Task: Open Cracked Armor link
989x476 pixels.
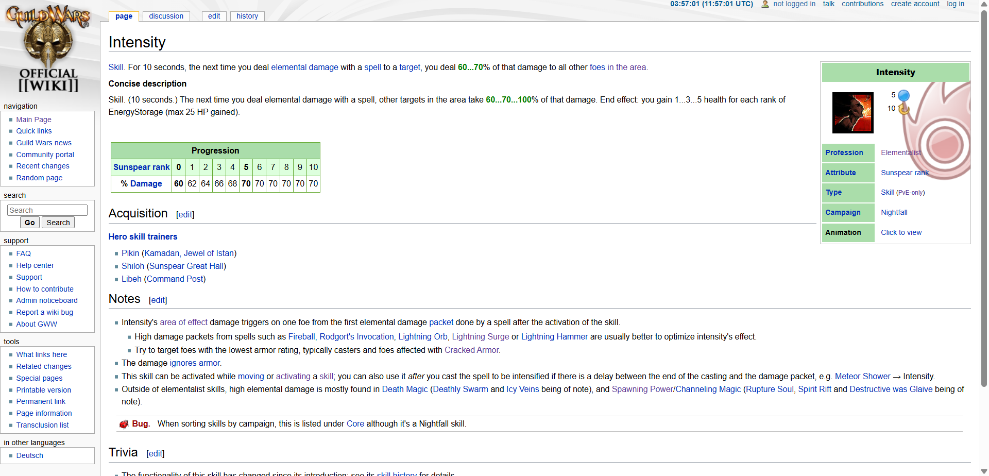Action: coord(472,350)
